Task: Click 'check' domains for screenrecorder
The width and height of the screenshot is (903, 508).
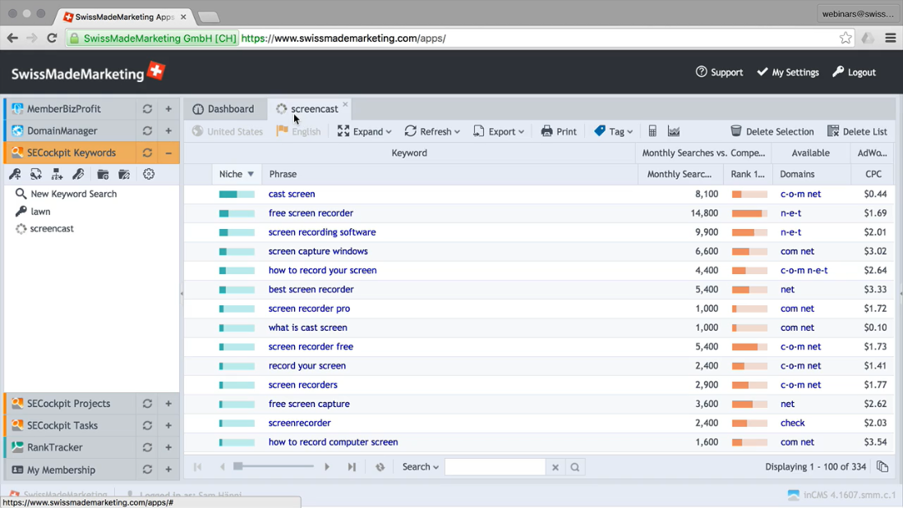Action: (792, 423)
